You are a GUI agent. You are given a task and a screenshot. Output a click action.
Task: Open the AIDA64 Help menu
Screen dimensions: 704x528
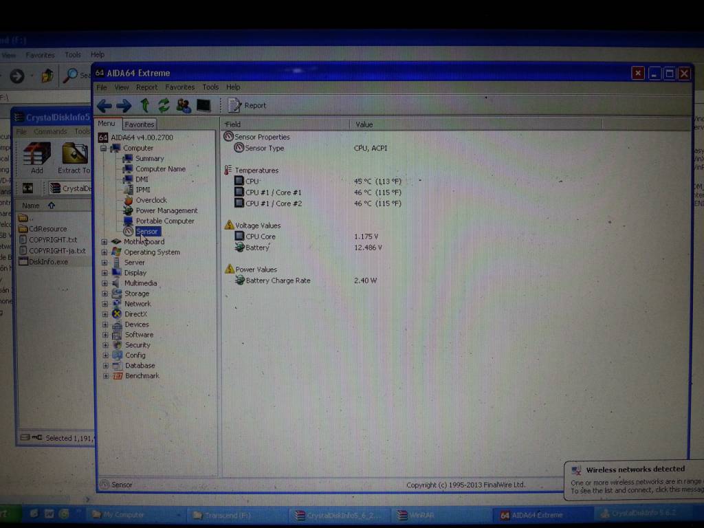click(x=233, y=87)
